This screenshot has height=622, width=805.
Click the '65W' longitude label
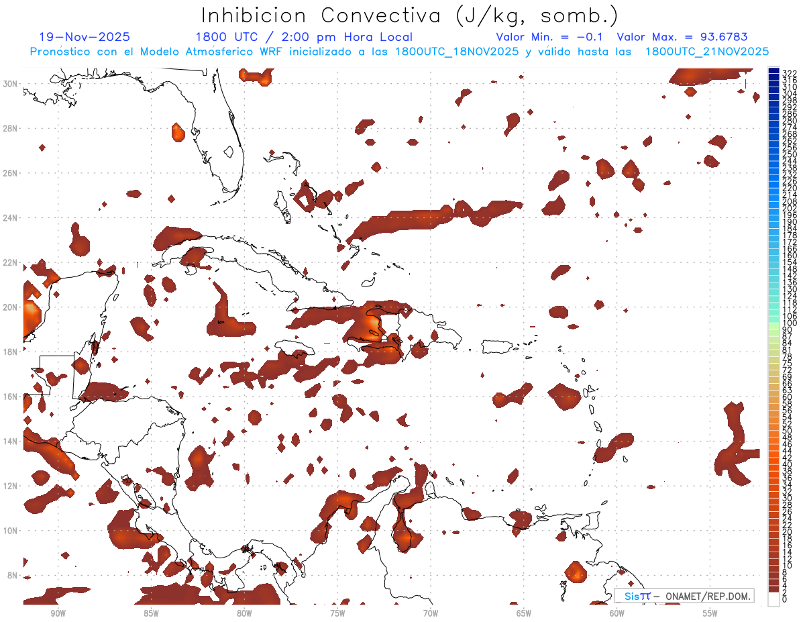coord(524,613)
